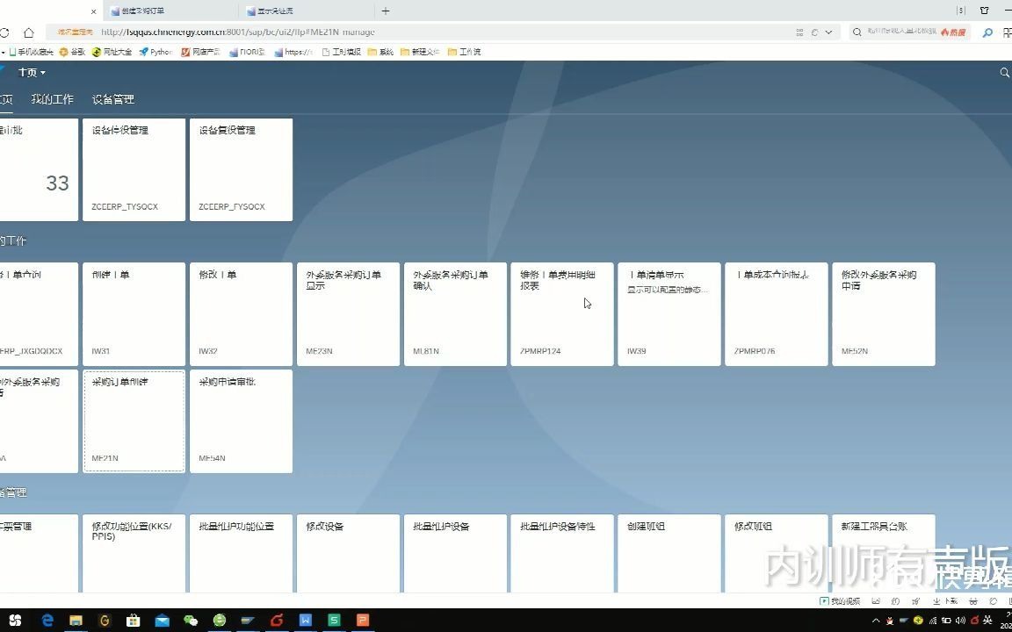Open the ML81N 外委服务采购订单确认 tile

455,313
